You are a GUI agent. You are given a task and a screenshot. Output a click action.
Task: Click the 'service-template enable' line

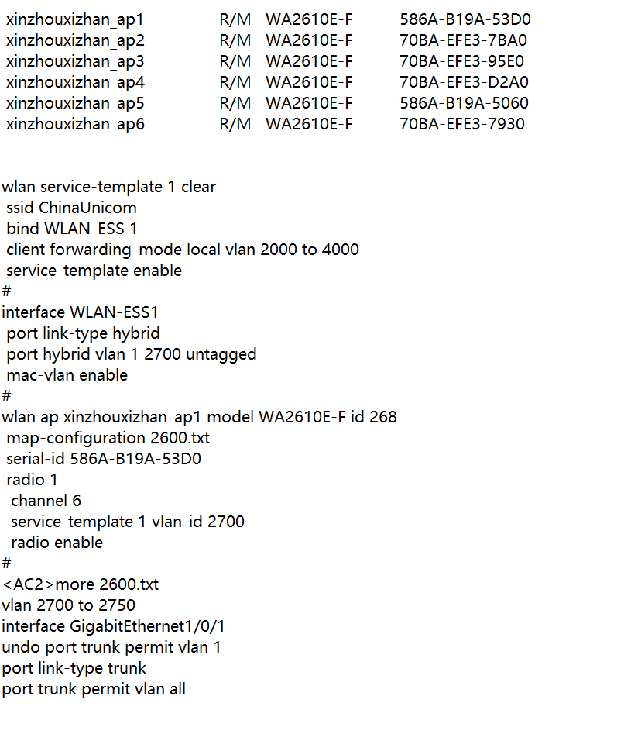(94, 271)
